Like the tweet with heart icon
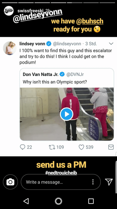 point(82,147)
